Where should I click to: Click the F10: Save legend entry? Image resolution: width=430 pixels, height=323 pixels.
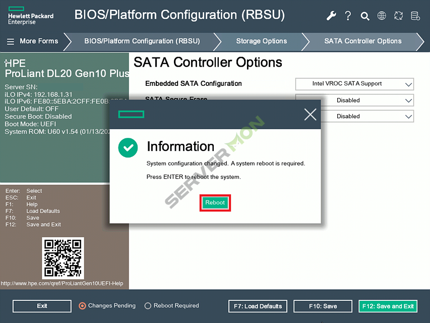(x=22, y=218)
